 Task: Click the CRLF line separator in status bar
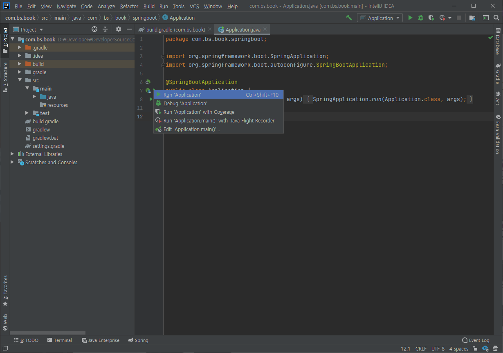[x=421, y=349]
